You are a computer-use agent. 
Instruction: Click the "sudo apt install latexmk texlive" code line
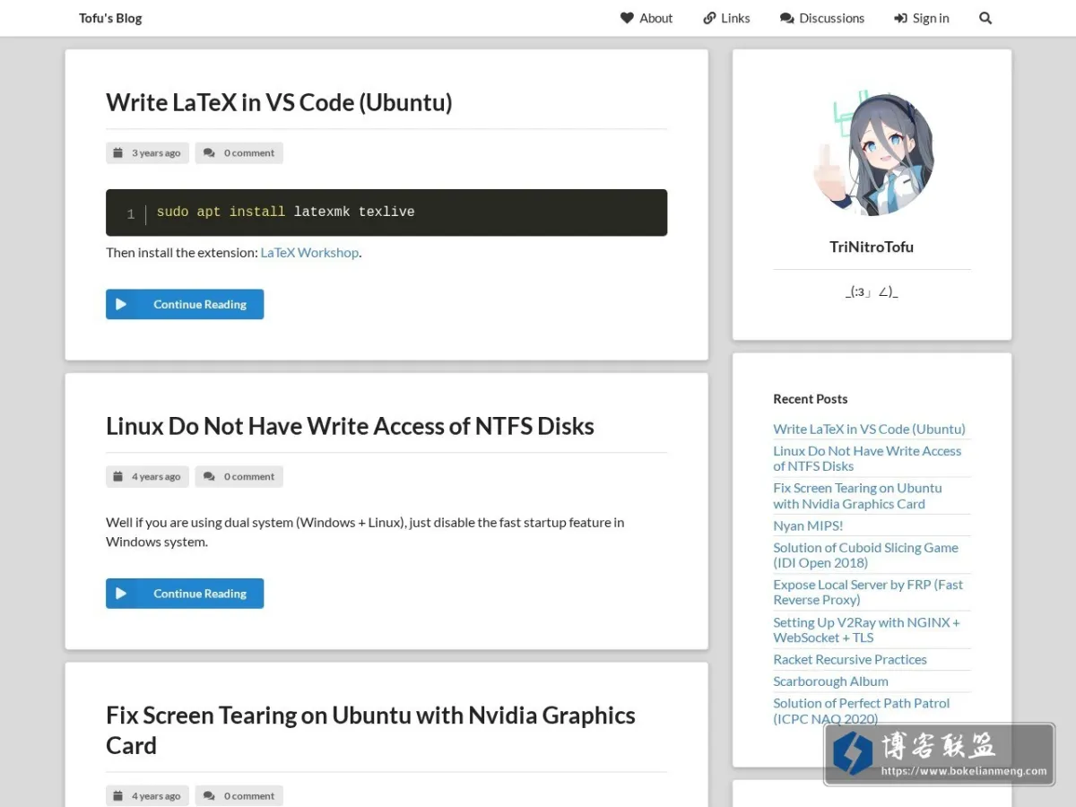point(286,213)
